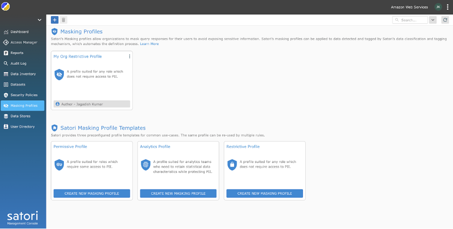Navigate to Audit Log
Image resolution: width=453 pixels, height=229 pixels.
23,63
